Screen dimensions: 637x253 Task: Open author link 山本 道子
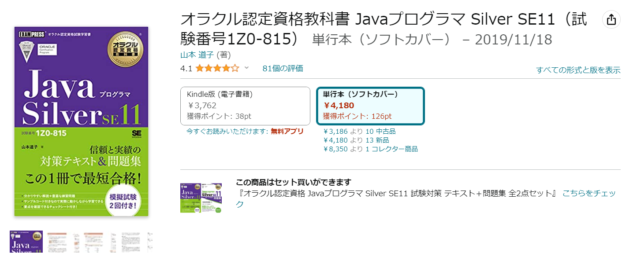[x=197, y=55]
